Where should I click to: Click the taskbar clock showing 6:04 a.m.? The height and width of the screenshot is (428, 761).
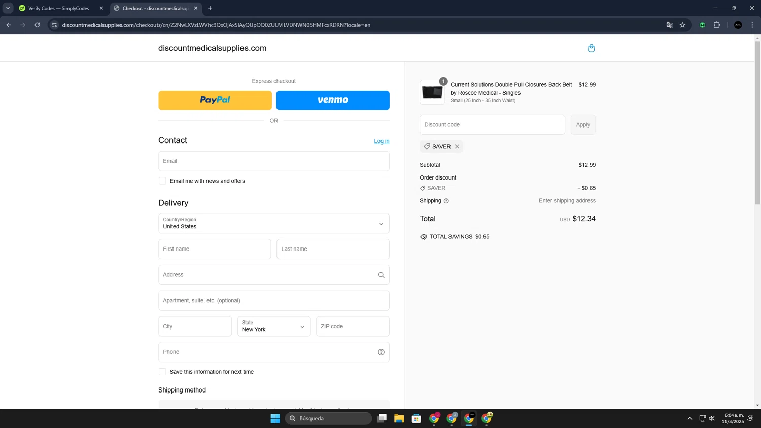pos(734,418)
